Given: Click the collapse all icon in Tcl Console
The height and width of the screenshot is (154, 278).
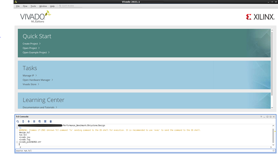Looking at the screenshot, I should pos(23,121).
